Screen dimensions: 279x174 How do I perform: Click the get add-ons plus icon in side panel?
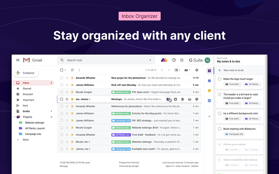point(210,117)
